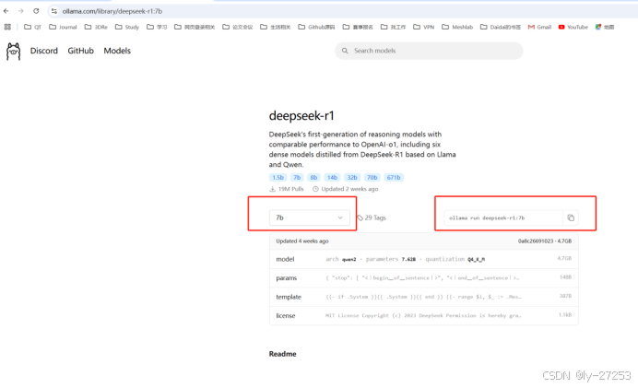
Task: Open the Gmail bookmark
Action: (539, 27)
